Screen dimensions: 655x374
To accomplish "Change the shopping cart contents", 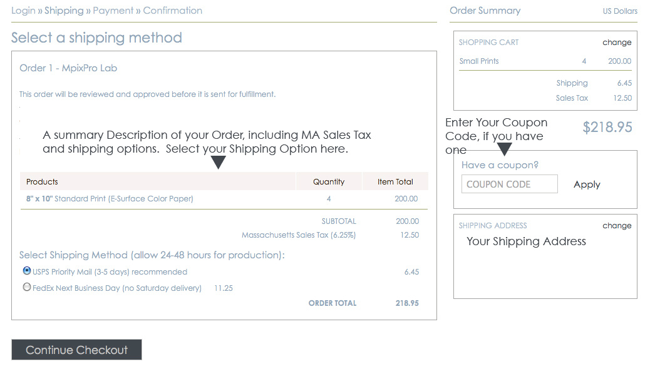I will (617, 43).
